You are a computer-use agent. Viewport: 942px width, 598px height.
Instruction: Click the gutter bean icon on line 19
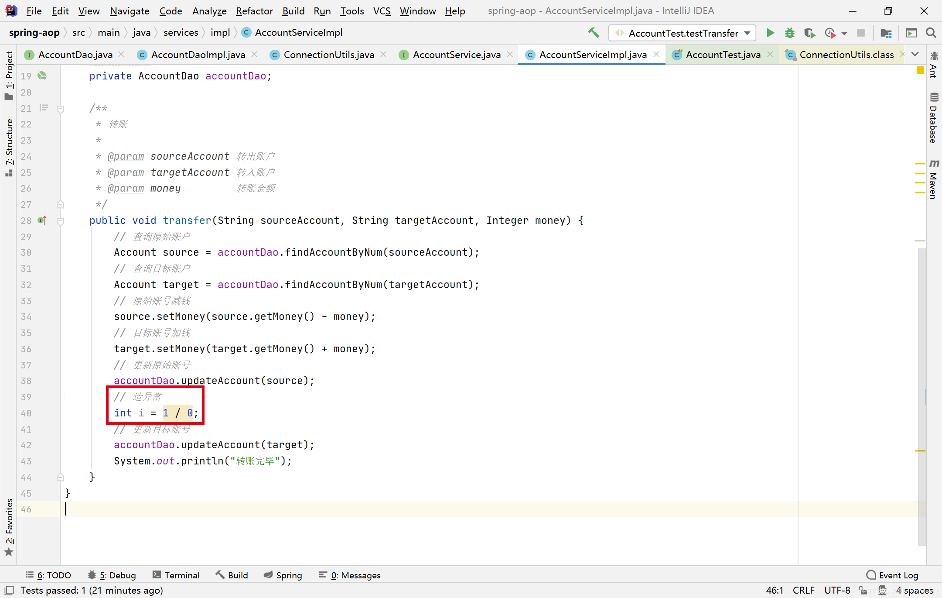tap(42, 76)
